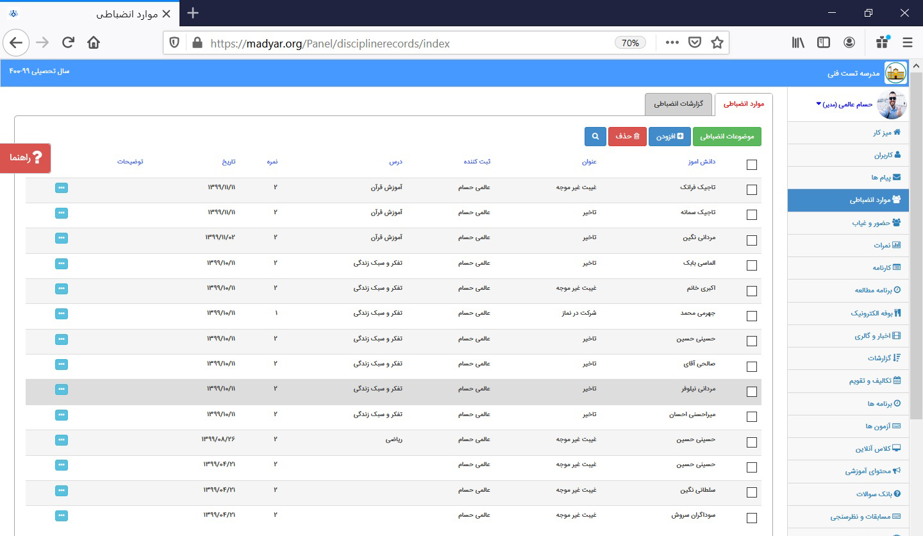Open the کارنامه report card item
Image resolution: width=923 pixels, height=536 pixels.
[849, 267]
